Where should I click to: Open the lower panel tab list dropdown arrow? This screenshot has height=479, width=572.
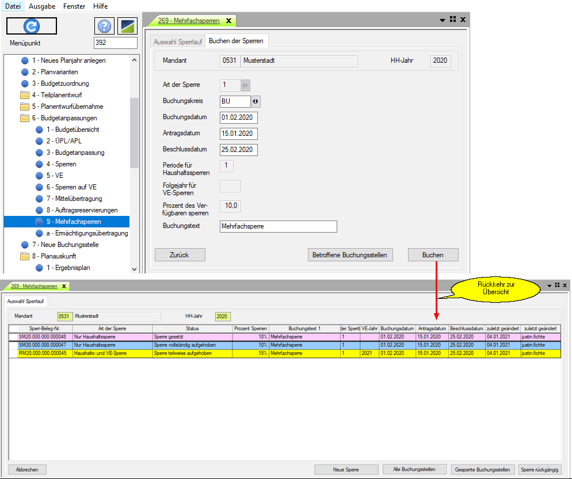tap(549, 286)
